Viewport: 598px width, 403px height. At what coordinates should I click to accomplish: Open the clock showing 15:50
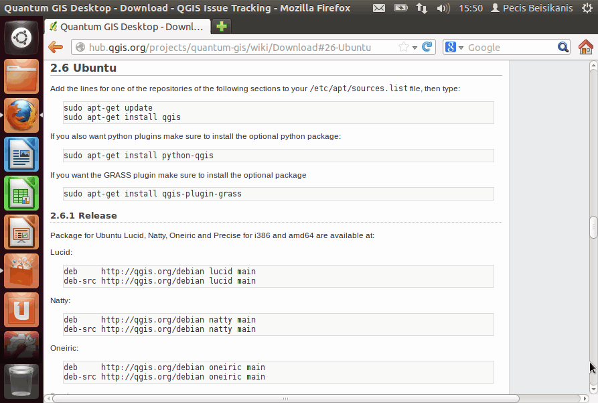471,8
